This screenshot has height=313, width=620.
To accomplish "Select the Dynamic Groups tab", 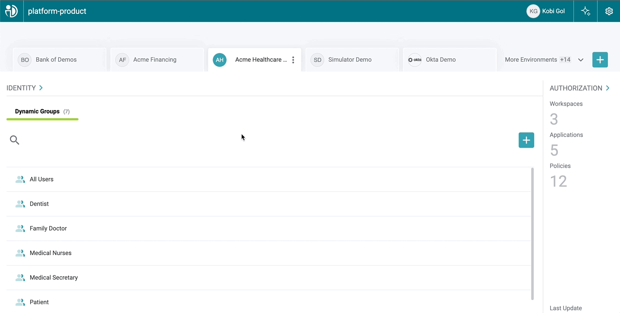I will pos(42,112).
